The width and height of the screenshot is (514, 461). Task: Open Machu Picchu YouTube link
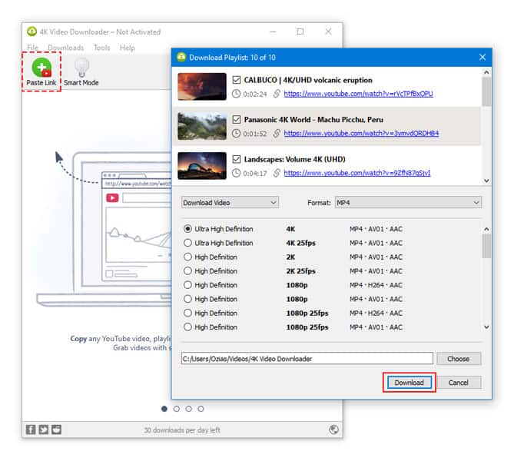tap(361, 133)
